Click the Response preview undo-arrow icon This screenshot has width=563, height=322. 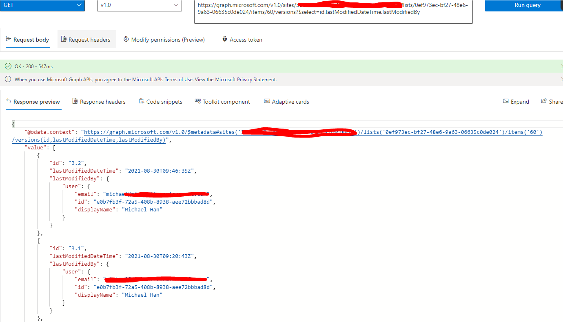(9, 101)
